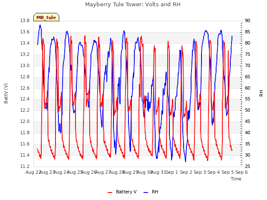Click the Sep 1 date tick label
This screenshot has height=200, width=267.
point(172,172)
